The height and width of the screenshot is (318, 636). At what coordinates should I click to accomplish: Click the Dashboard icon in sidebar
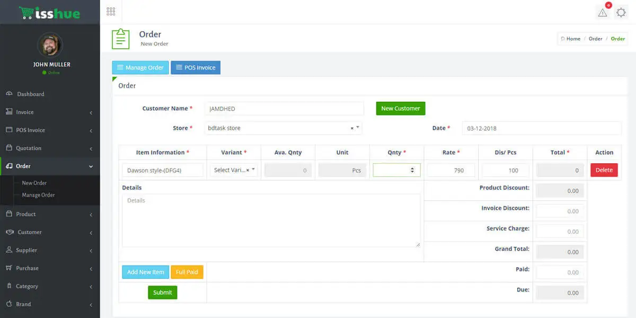9,94
